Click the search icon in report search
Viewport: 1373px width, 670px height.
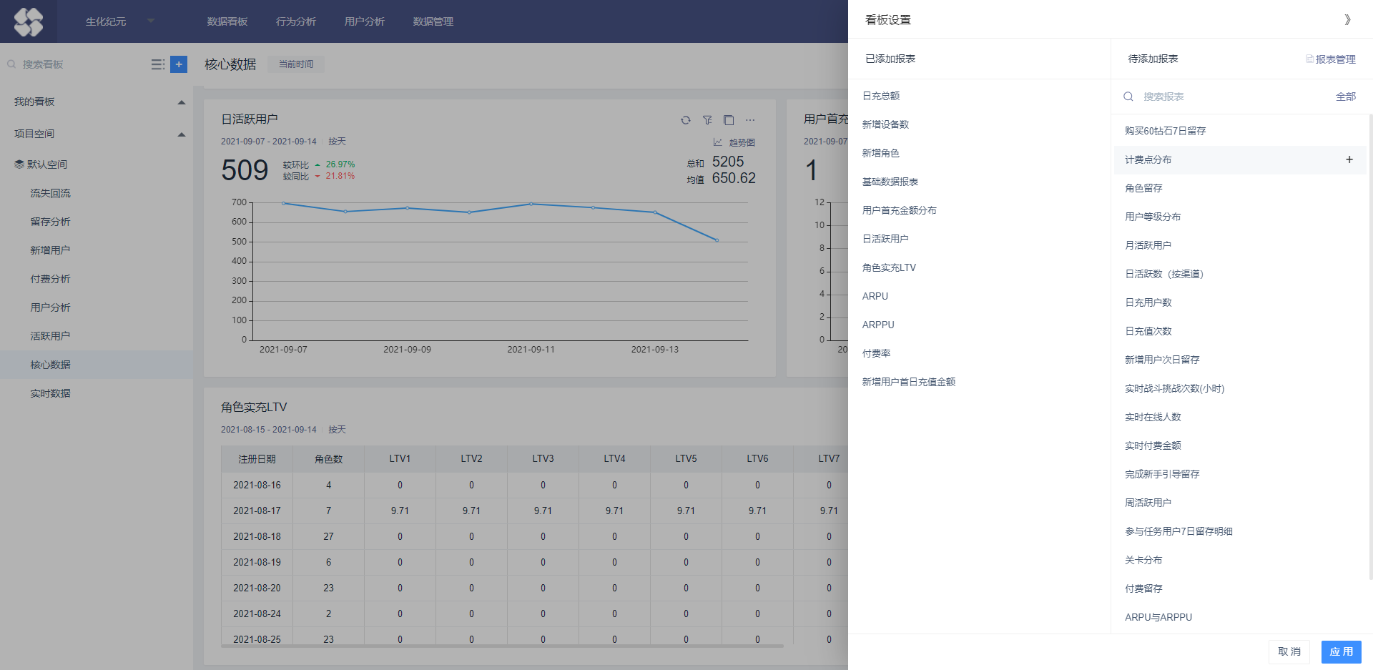[1128, 97]
